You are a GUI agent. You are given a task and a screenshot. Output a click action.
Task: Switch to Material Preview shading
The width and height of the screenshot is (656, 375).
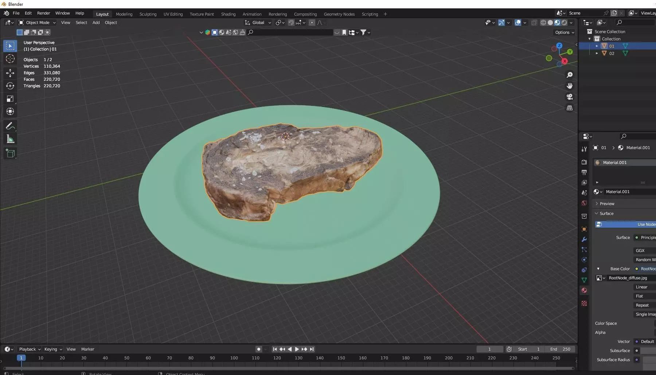coord(557,23)
